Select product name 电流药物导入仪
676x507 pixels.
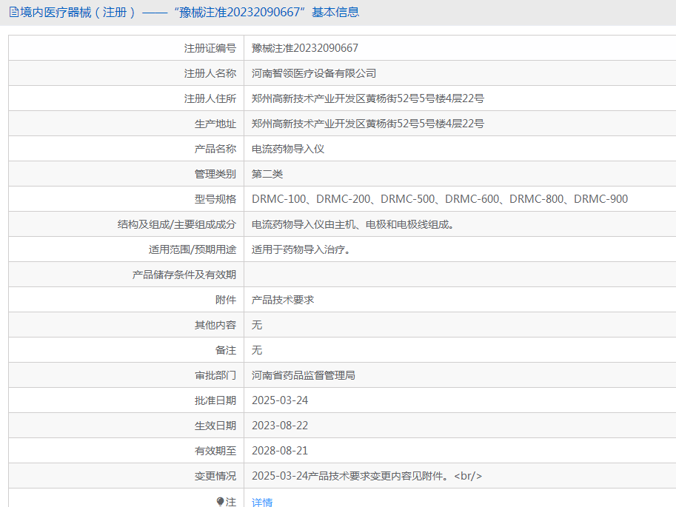pyautogui.click(x=288, y=149)
